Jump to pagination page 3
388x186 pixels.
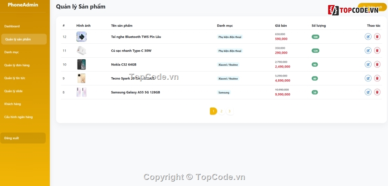(230, 111)
